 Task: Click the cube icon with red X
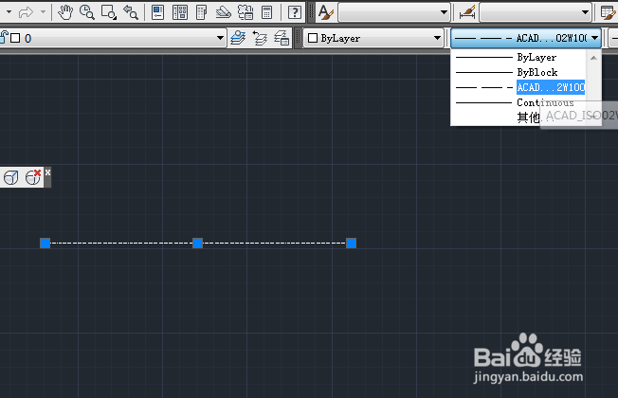tap(33, 177)
